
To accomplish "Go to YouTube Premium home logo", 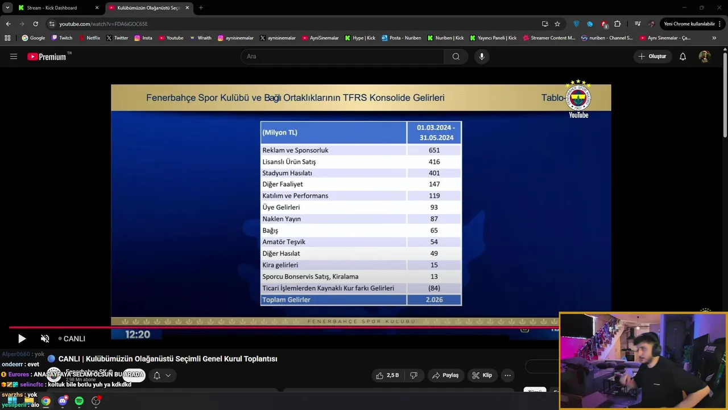I will coord(47,56).
